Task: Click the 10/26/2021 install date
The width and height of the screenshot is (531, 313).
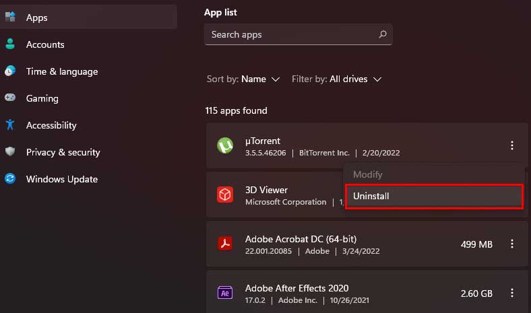Action: [350, 300]
